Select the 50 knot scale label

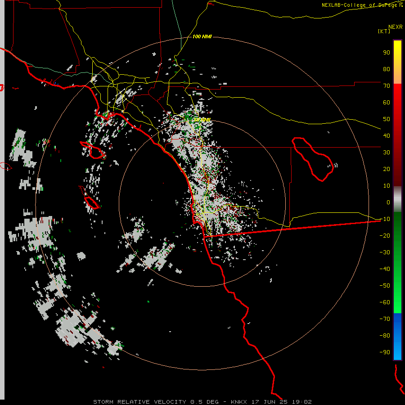coord(387,119)
